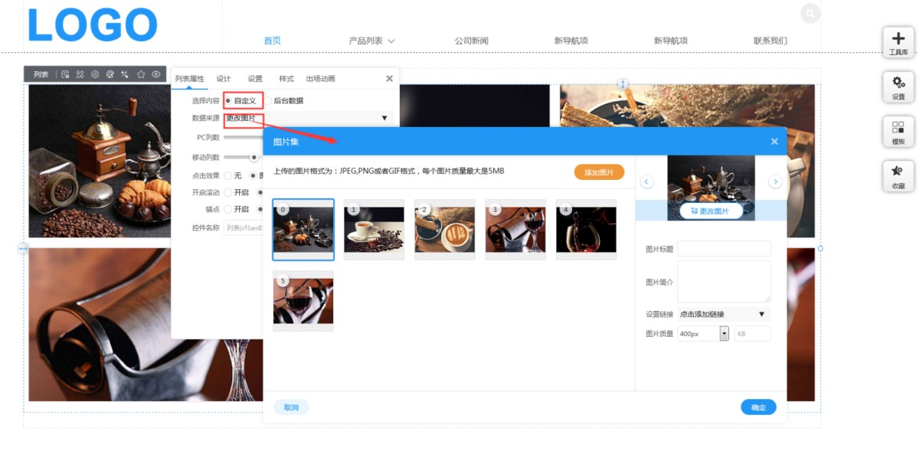Click the 添加图片 button
The height and width of the screenshot is (461, 919).
(x=599, y=172)
